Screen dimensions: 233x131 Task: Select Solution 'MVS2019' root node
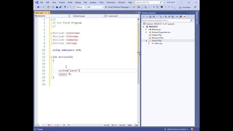pos(160,24)
